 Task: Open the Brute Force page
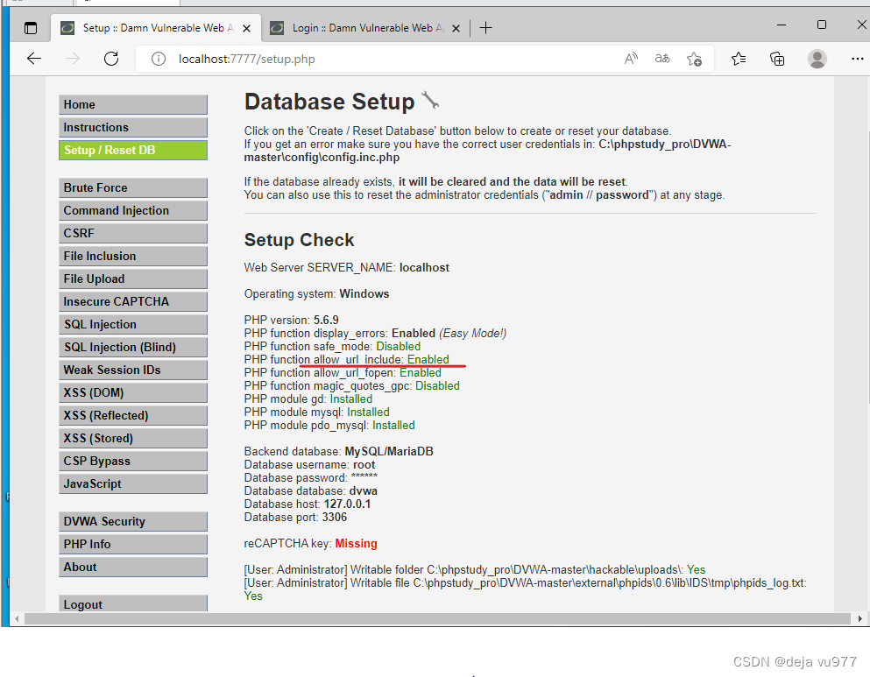point(133,188)
